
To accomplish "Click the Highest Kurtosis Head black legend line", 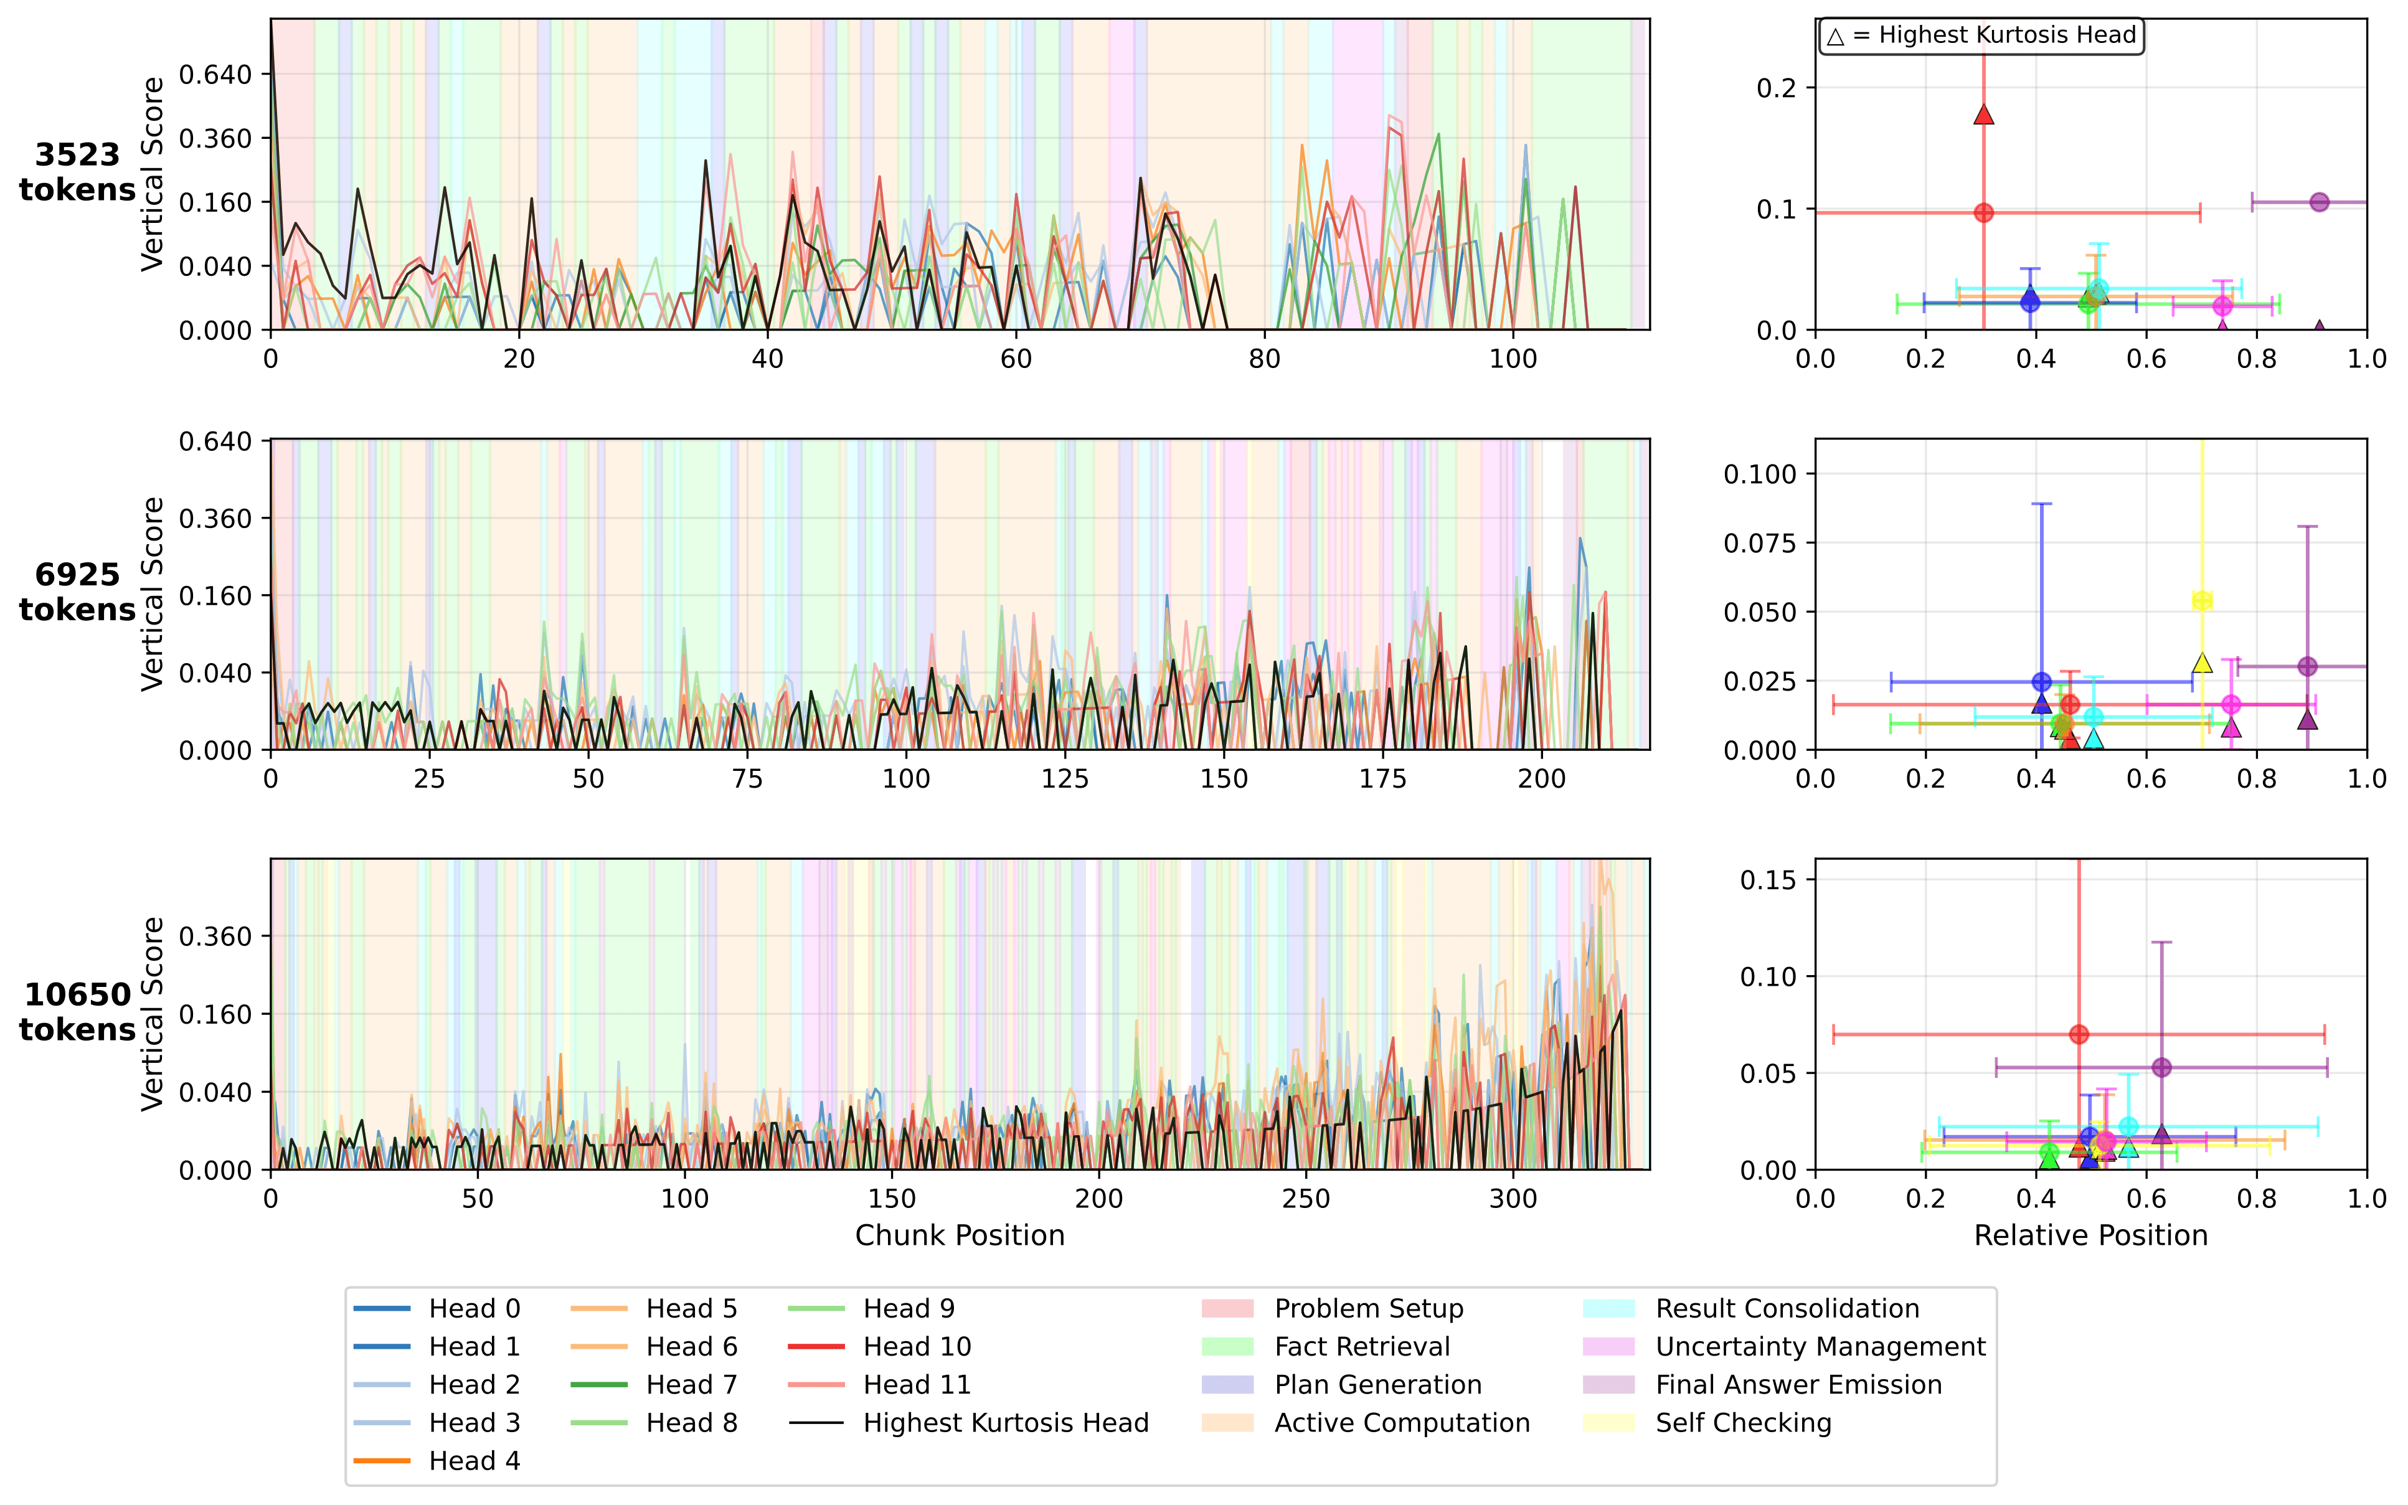I will pos(815,1422).
